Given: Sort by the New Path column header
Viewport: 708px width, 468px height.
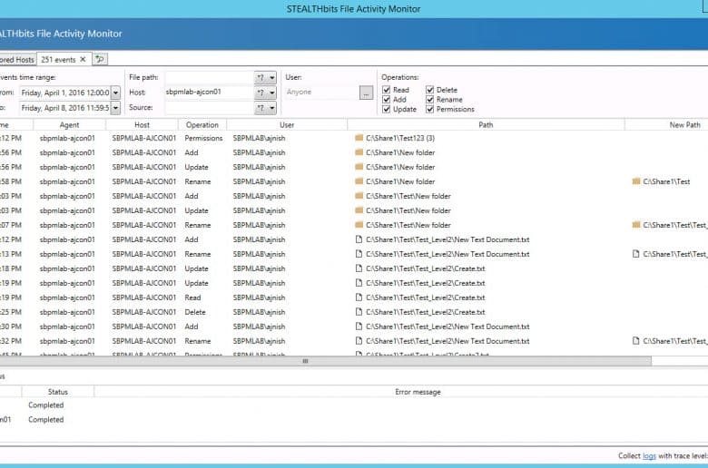Looking at the screenshot, I should click(666, 124).
